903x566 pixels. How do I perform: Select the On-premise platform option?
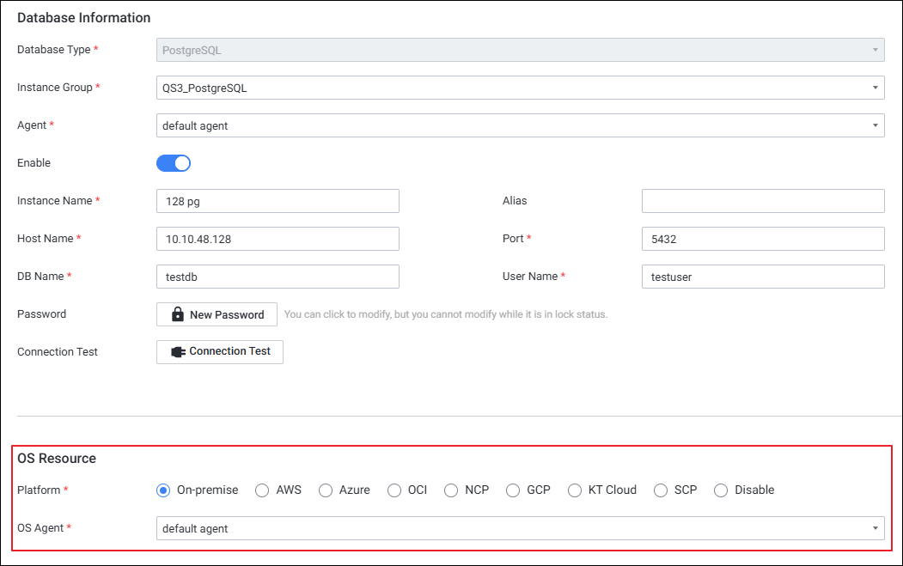click(x=163, y=490)
